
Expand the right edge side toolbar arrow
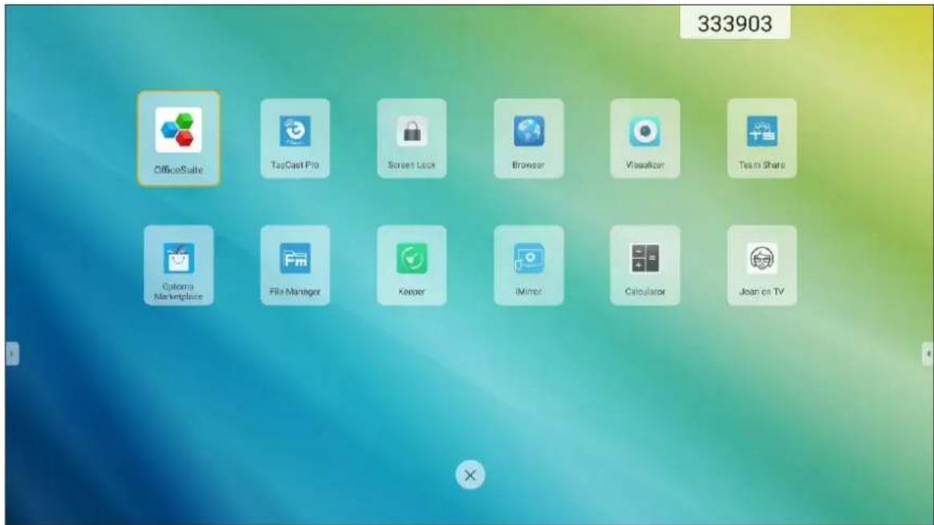coord(928,354)
